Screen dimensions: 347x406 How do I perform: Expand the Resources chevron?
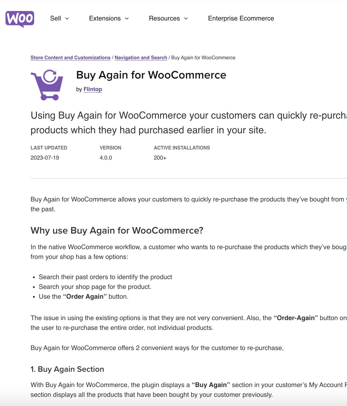(x=186, y=19)
